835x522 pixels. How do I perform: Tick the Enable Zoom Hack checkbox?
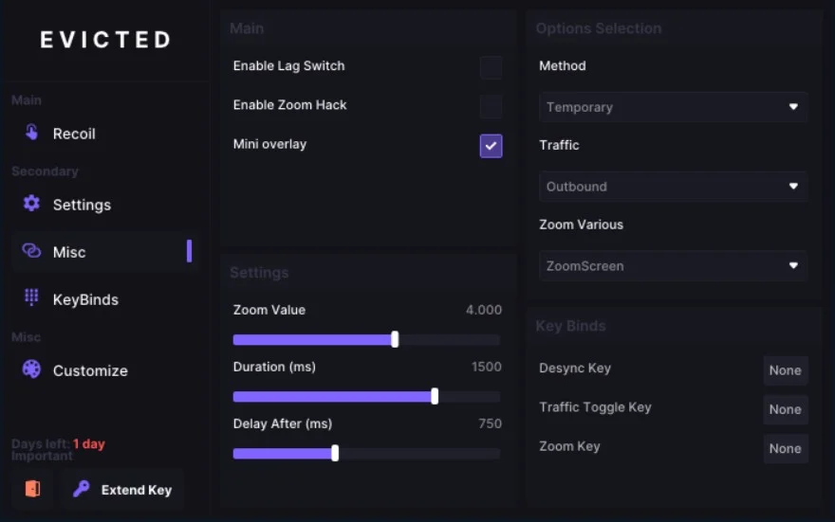click(x=491, y=106)
